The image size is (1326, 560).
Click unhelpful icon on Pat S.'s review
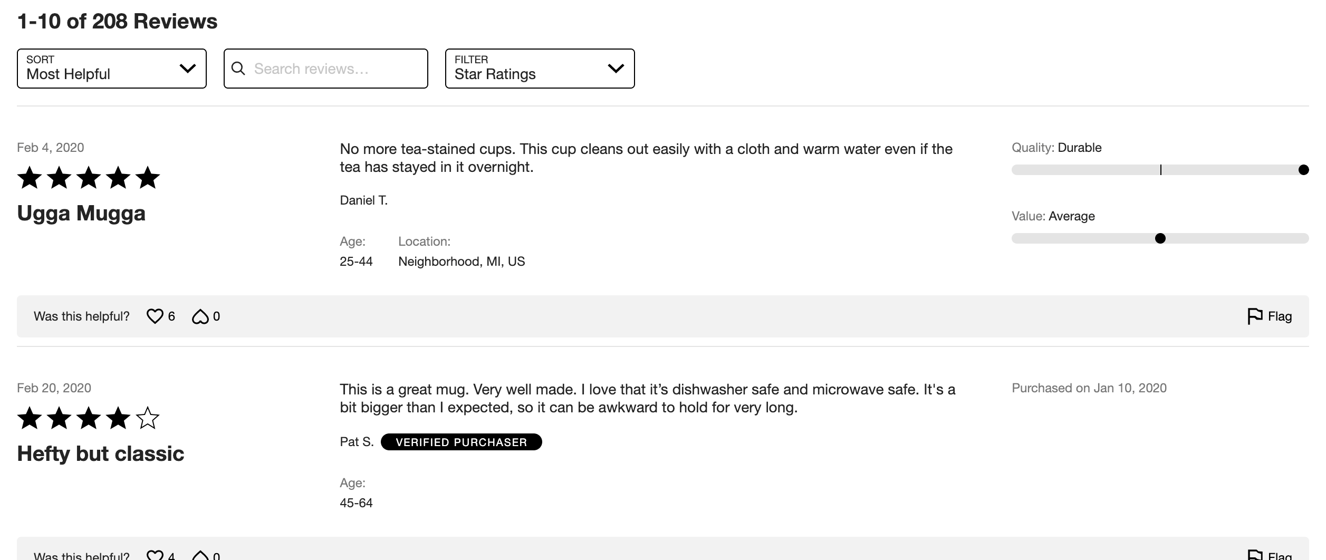[x=200, y=555]
